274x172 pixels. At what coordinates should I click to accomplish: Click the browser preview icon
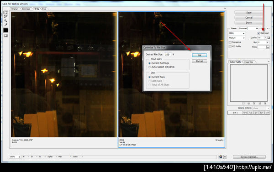click(221, 157)
